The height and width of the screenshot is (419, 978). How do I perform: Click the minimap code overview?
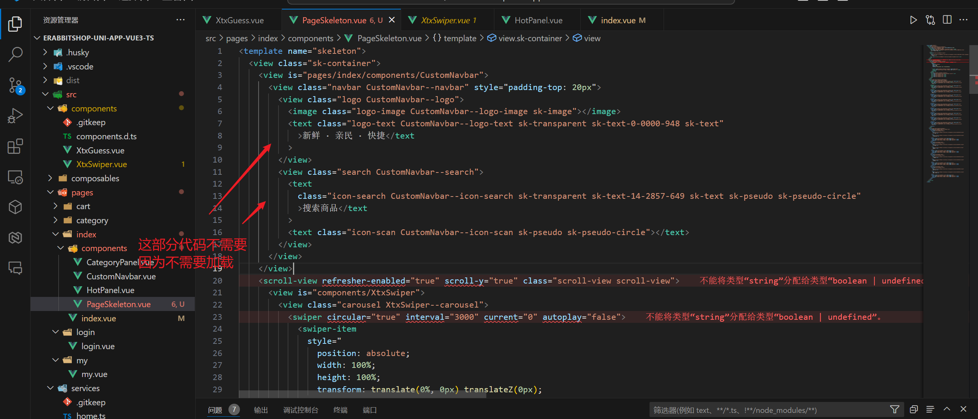tap(946, 114)
